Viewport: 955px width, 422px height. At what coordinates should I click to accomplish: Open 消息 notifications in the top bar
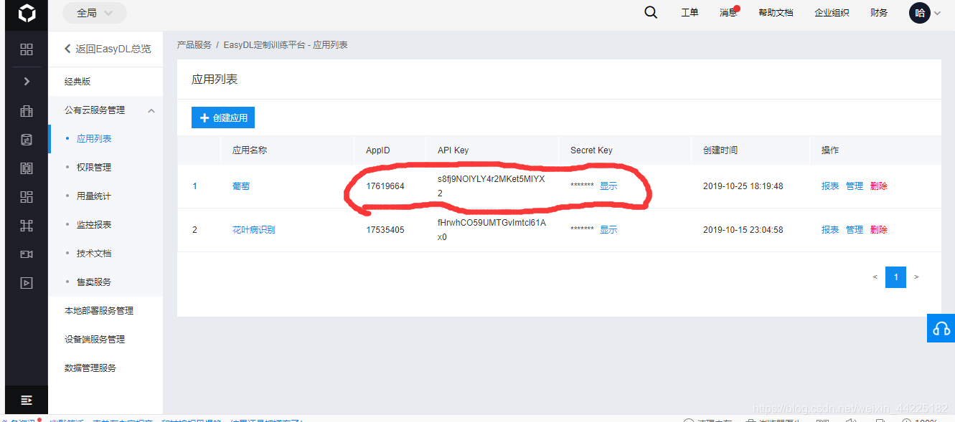pyautogui.click(x=728, y=13)
